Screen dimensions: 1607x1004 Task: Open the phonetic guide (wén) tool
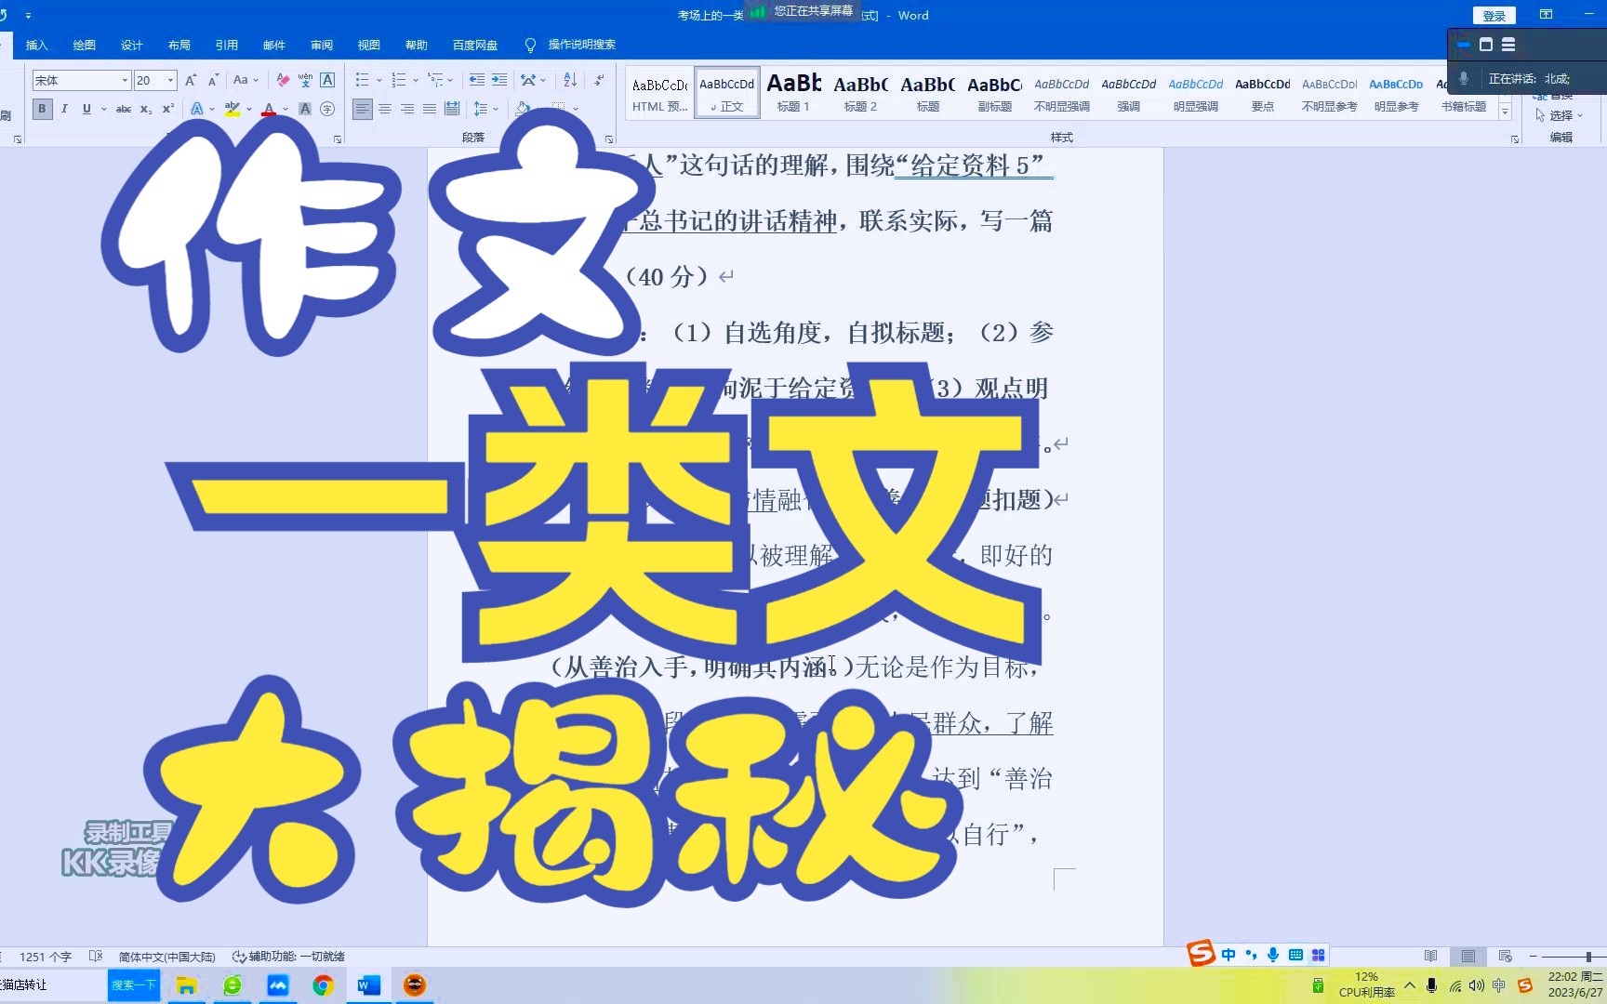point(305,81)
